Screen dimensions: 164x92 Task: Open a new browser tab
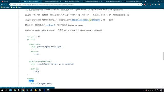(x=146, y=2)
